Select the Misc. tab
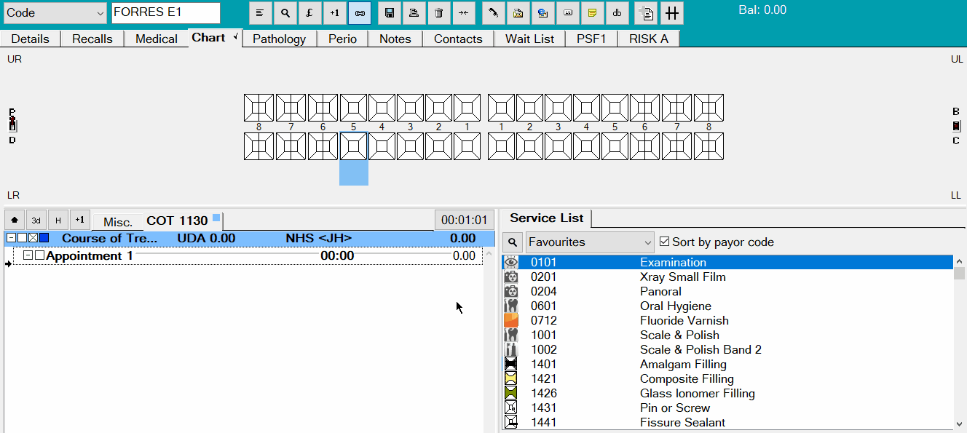This screenshot has height=433, width=967. pyautogui.click(x=118, y=222)
